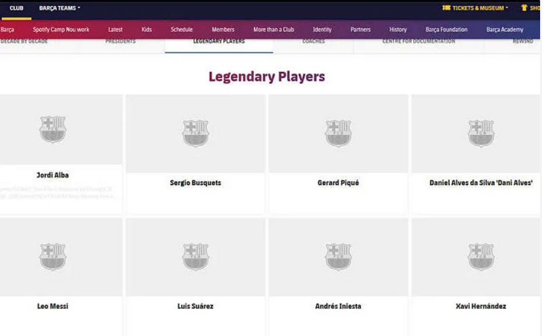Open the Schedule nav link
Screen dimensions: 542x336
click(182, 29)
